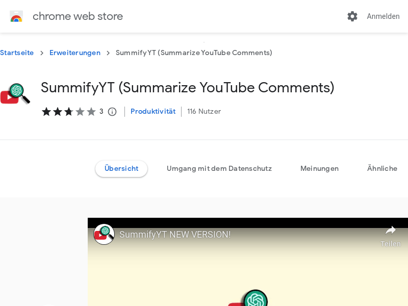Open the Meinungen tab
The width and height of the screenshot is (408, 306).
click(x=320, y=169)
